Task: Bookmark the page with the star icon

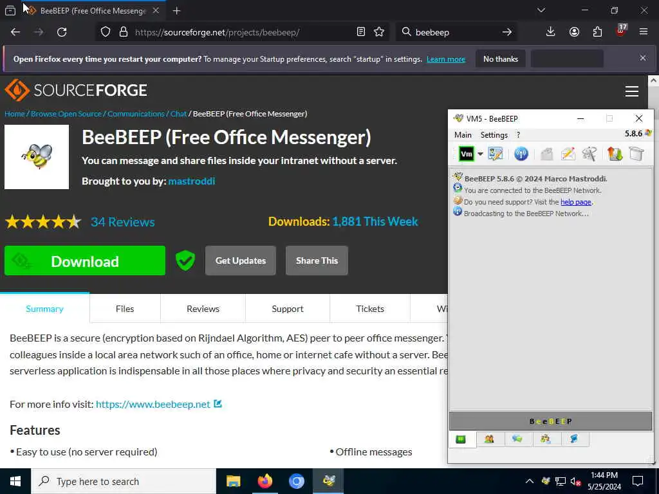Action: pyautogui.click(x=379, y=32)
